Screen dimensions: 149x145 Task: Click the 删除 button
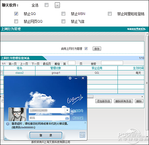[139, 101]
